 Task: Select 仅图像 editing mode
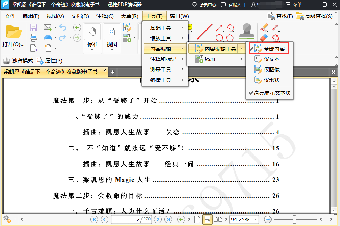pos(269,69)
